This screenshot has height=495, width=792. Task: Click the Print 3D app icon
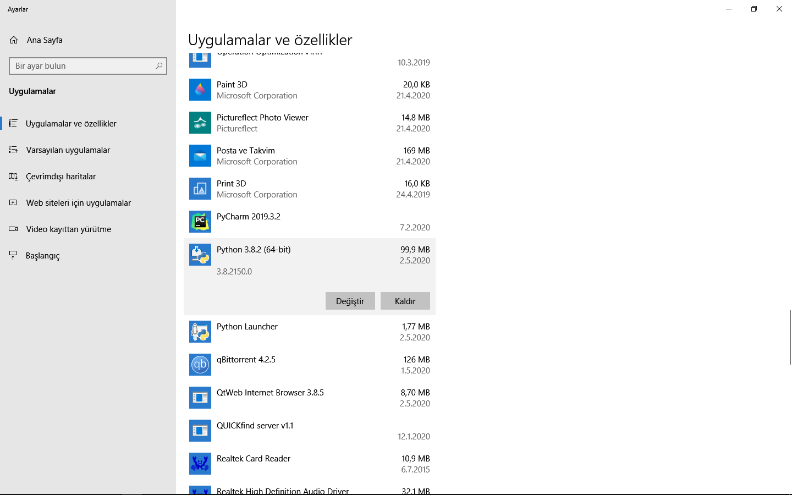point(200,189)
